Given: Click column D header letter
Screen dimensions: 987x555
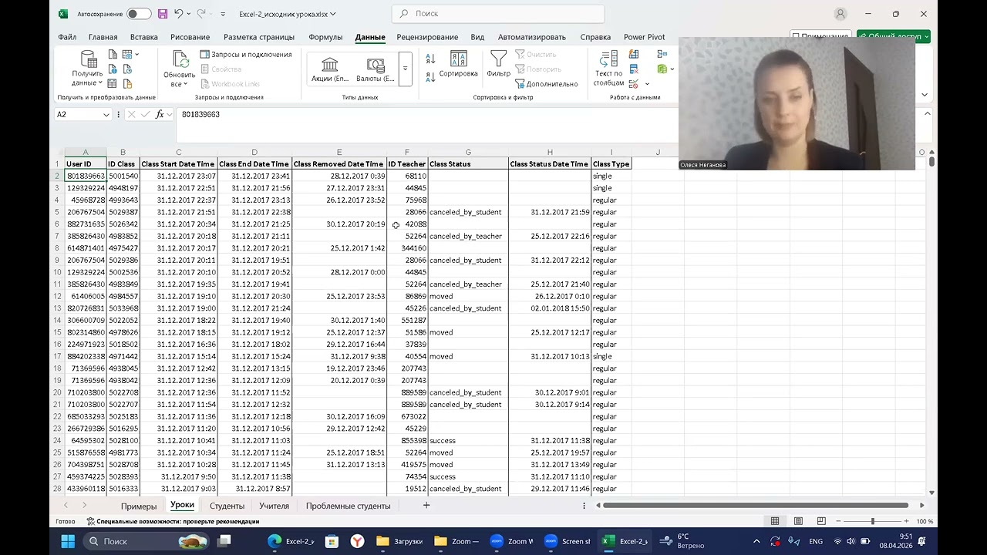Looking at the screenshot, I should (254, 153).
